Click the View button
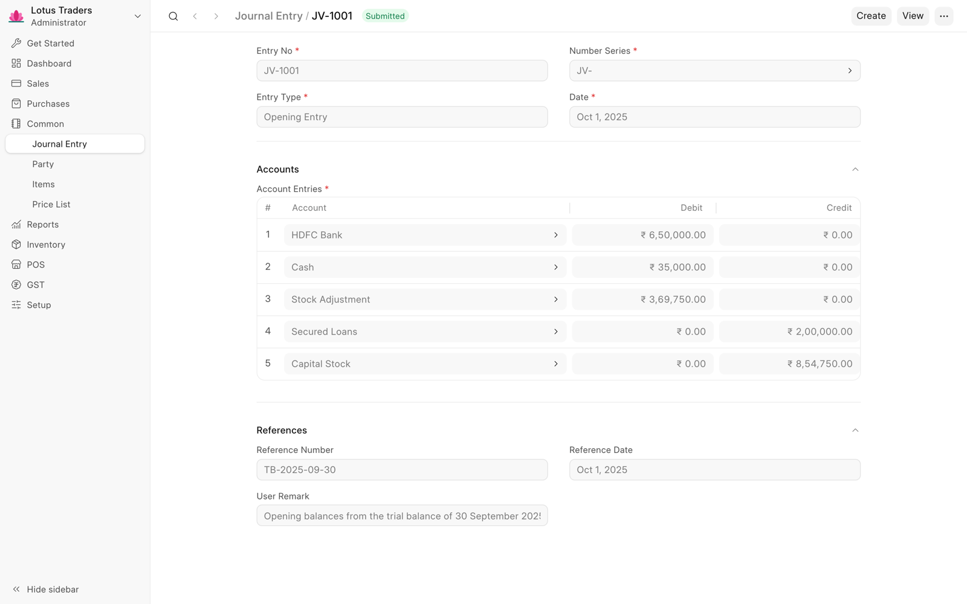The width and height of the screenshot is (967, 604). [913, 16]
